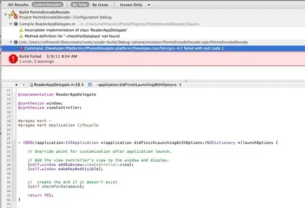Click the error icon beside gcc-4.2 command

click(x=21, y=48)
